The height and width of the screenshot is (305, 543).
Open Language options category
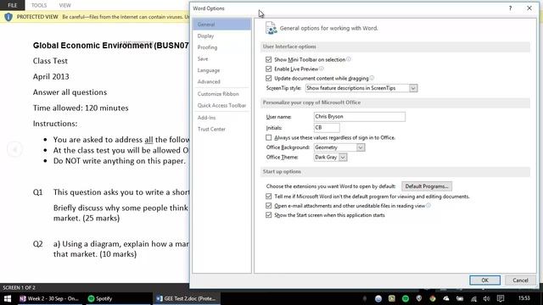(x=221, y=70)
